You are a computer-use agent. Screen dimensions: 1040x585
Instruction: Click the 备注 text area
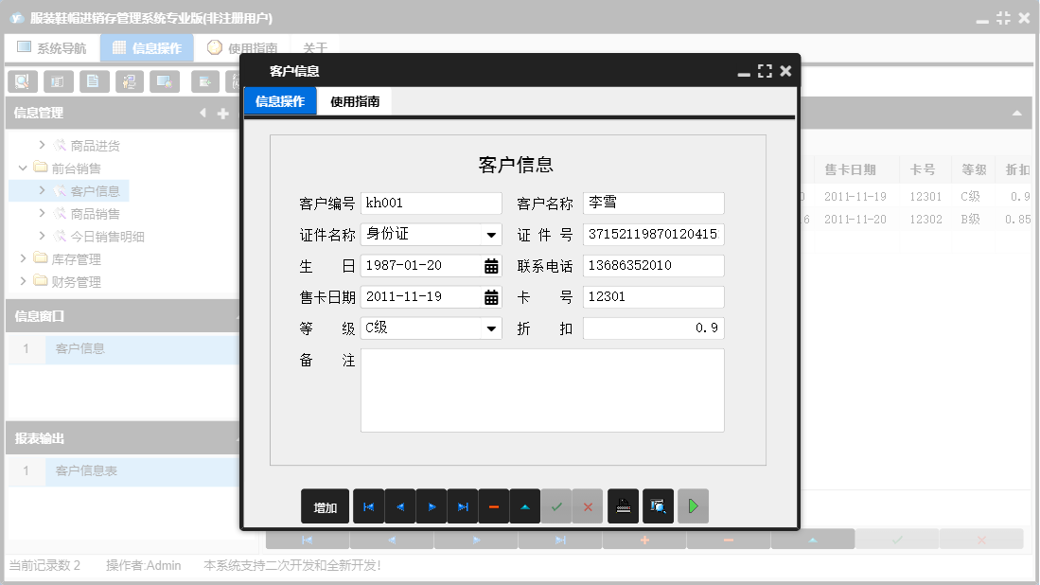click(x=542, y=390)
